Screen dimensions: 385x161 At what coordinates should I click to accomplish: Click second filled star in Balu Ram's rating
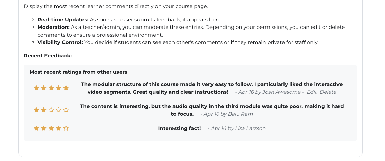tap(44, 110)
